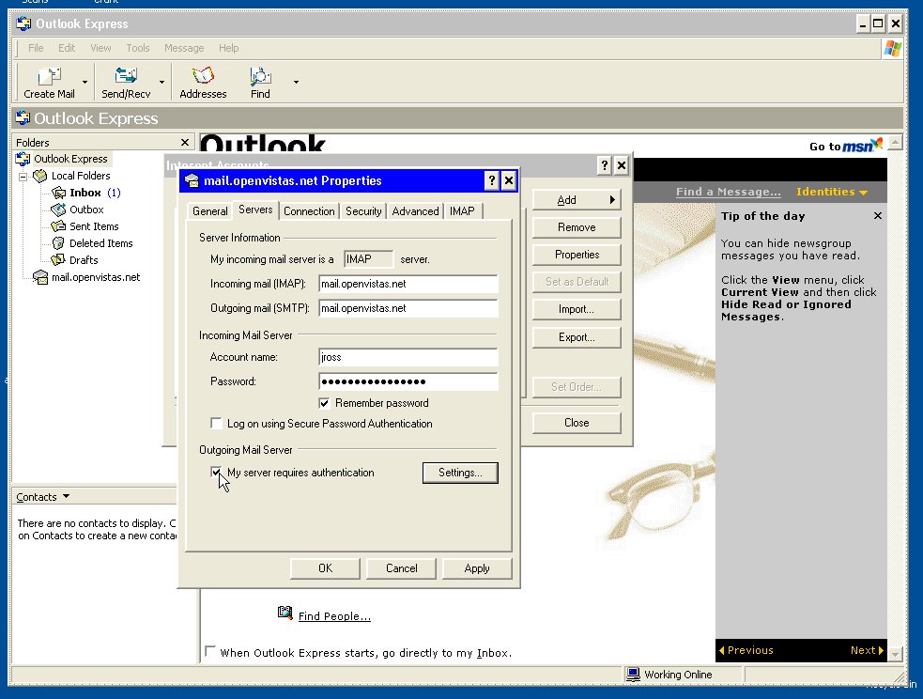Screen dimensions: 923x699
Task: Select the Deleted Items folder icon
Action: point(58,243)
